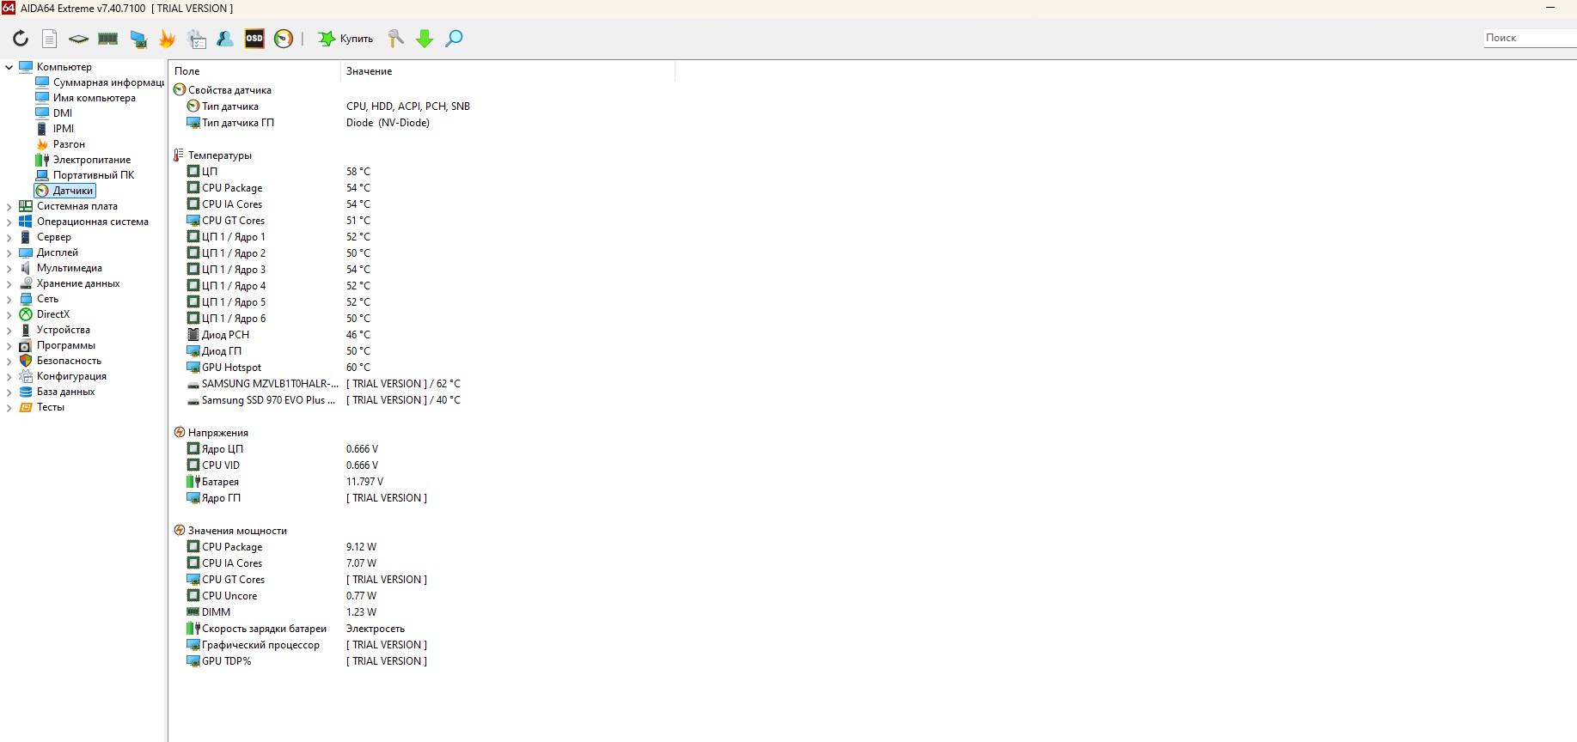This screenshot has height=742, width=1577.
Task: Select CPU GT Cores temperature row
Action: click(x=234, y=221)
